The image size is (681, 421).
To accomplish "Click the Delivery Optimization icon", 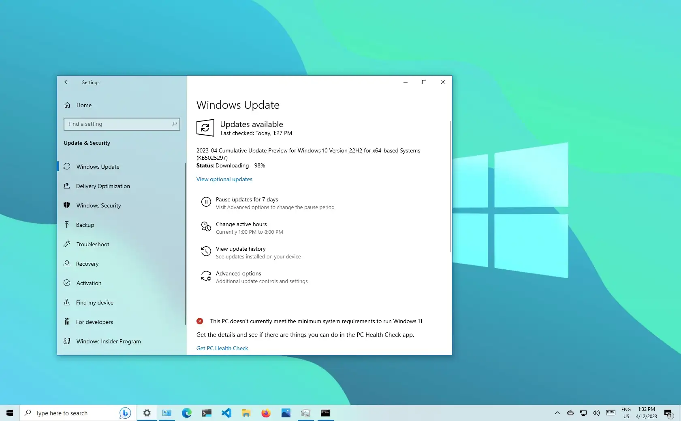I will pyautogui.click(x=67, y=186).
